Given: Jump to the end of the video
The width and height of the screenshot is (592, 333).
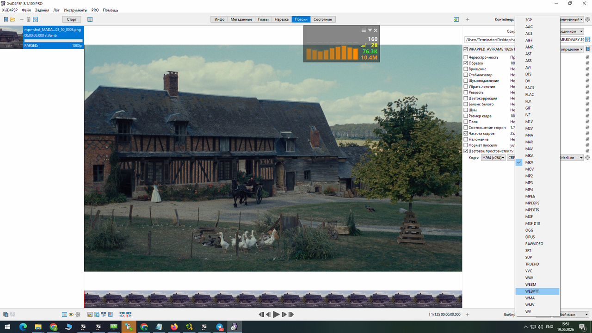Looking at the screenshot, I should [x=291, y=314].
